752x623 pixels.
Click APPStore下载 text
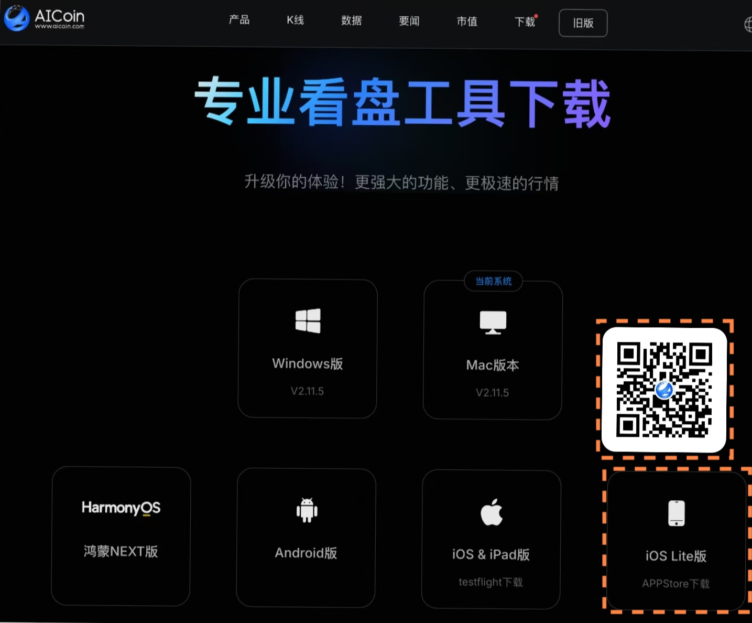676,584
